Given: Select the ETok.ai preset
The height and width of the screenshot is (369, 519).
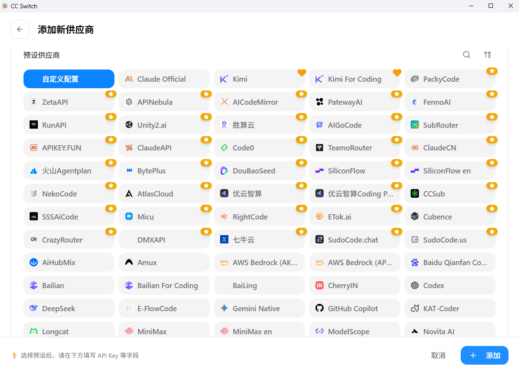Looking at the screenshot, I should (355, 216).
